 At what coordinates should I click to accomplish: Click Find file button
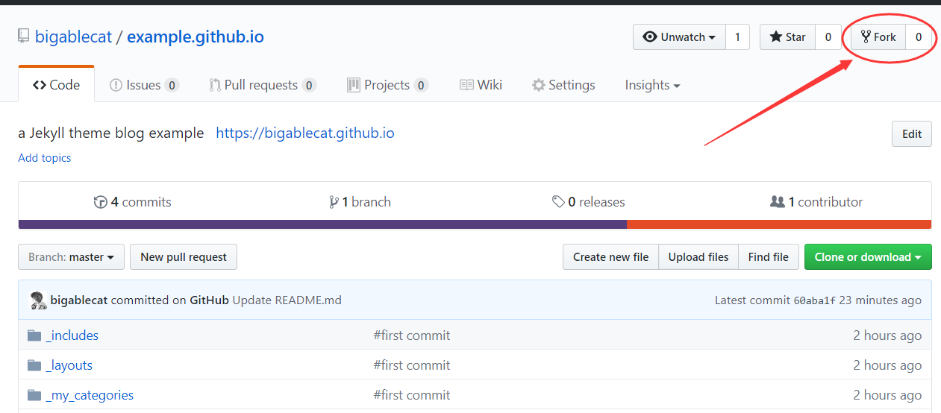(x=769, y=257)
